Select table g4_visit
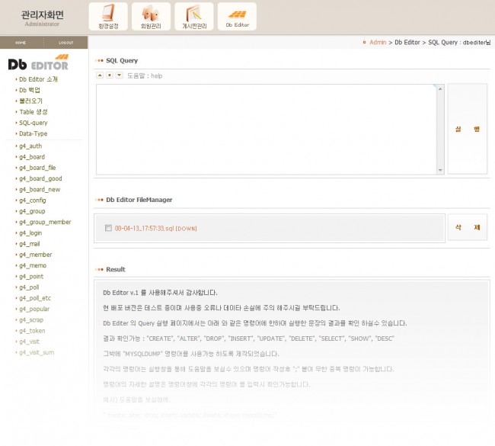 click(30, 342)
